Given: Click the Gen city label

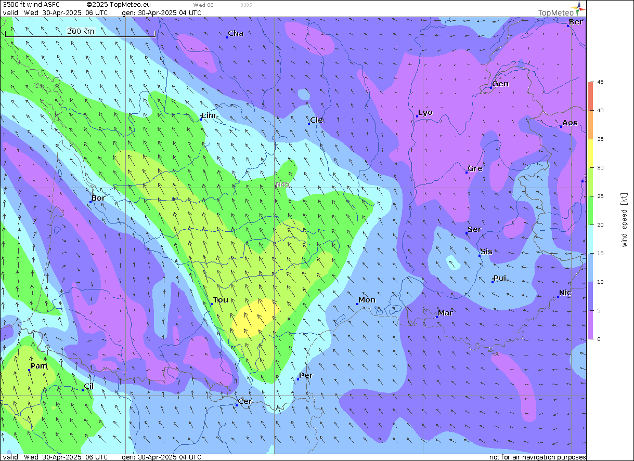Looking at the screenshot, I should tap(500, 84).
